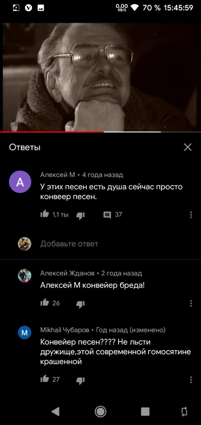Open the 37 replies icon
The width and height of the screenshot is (201, 425).
pos(107,215)
